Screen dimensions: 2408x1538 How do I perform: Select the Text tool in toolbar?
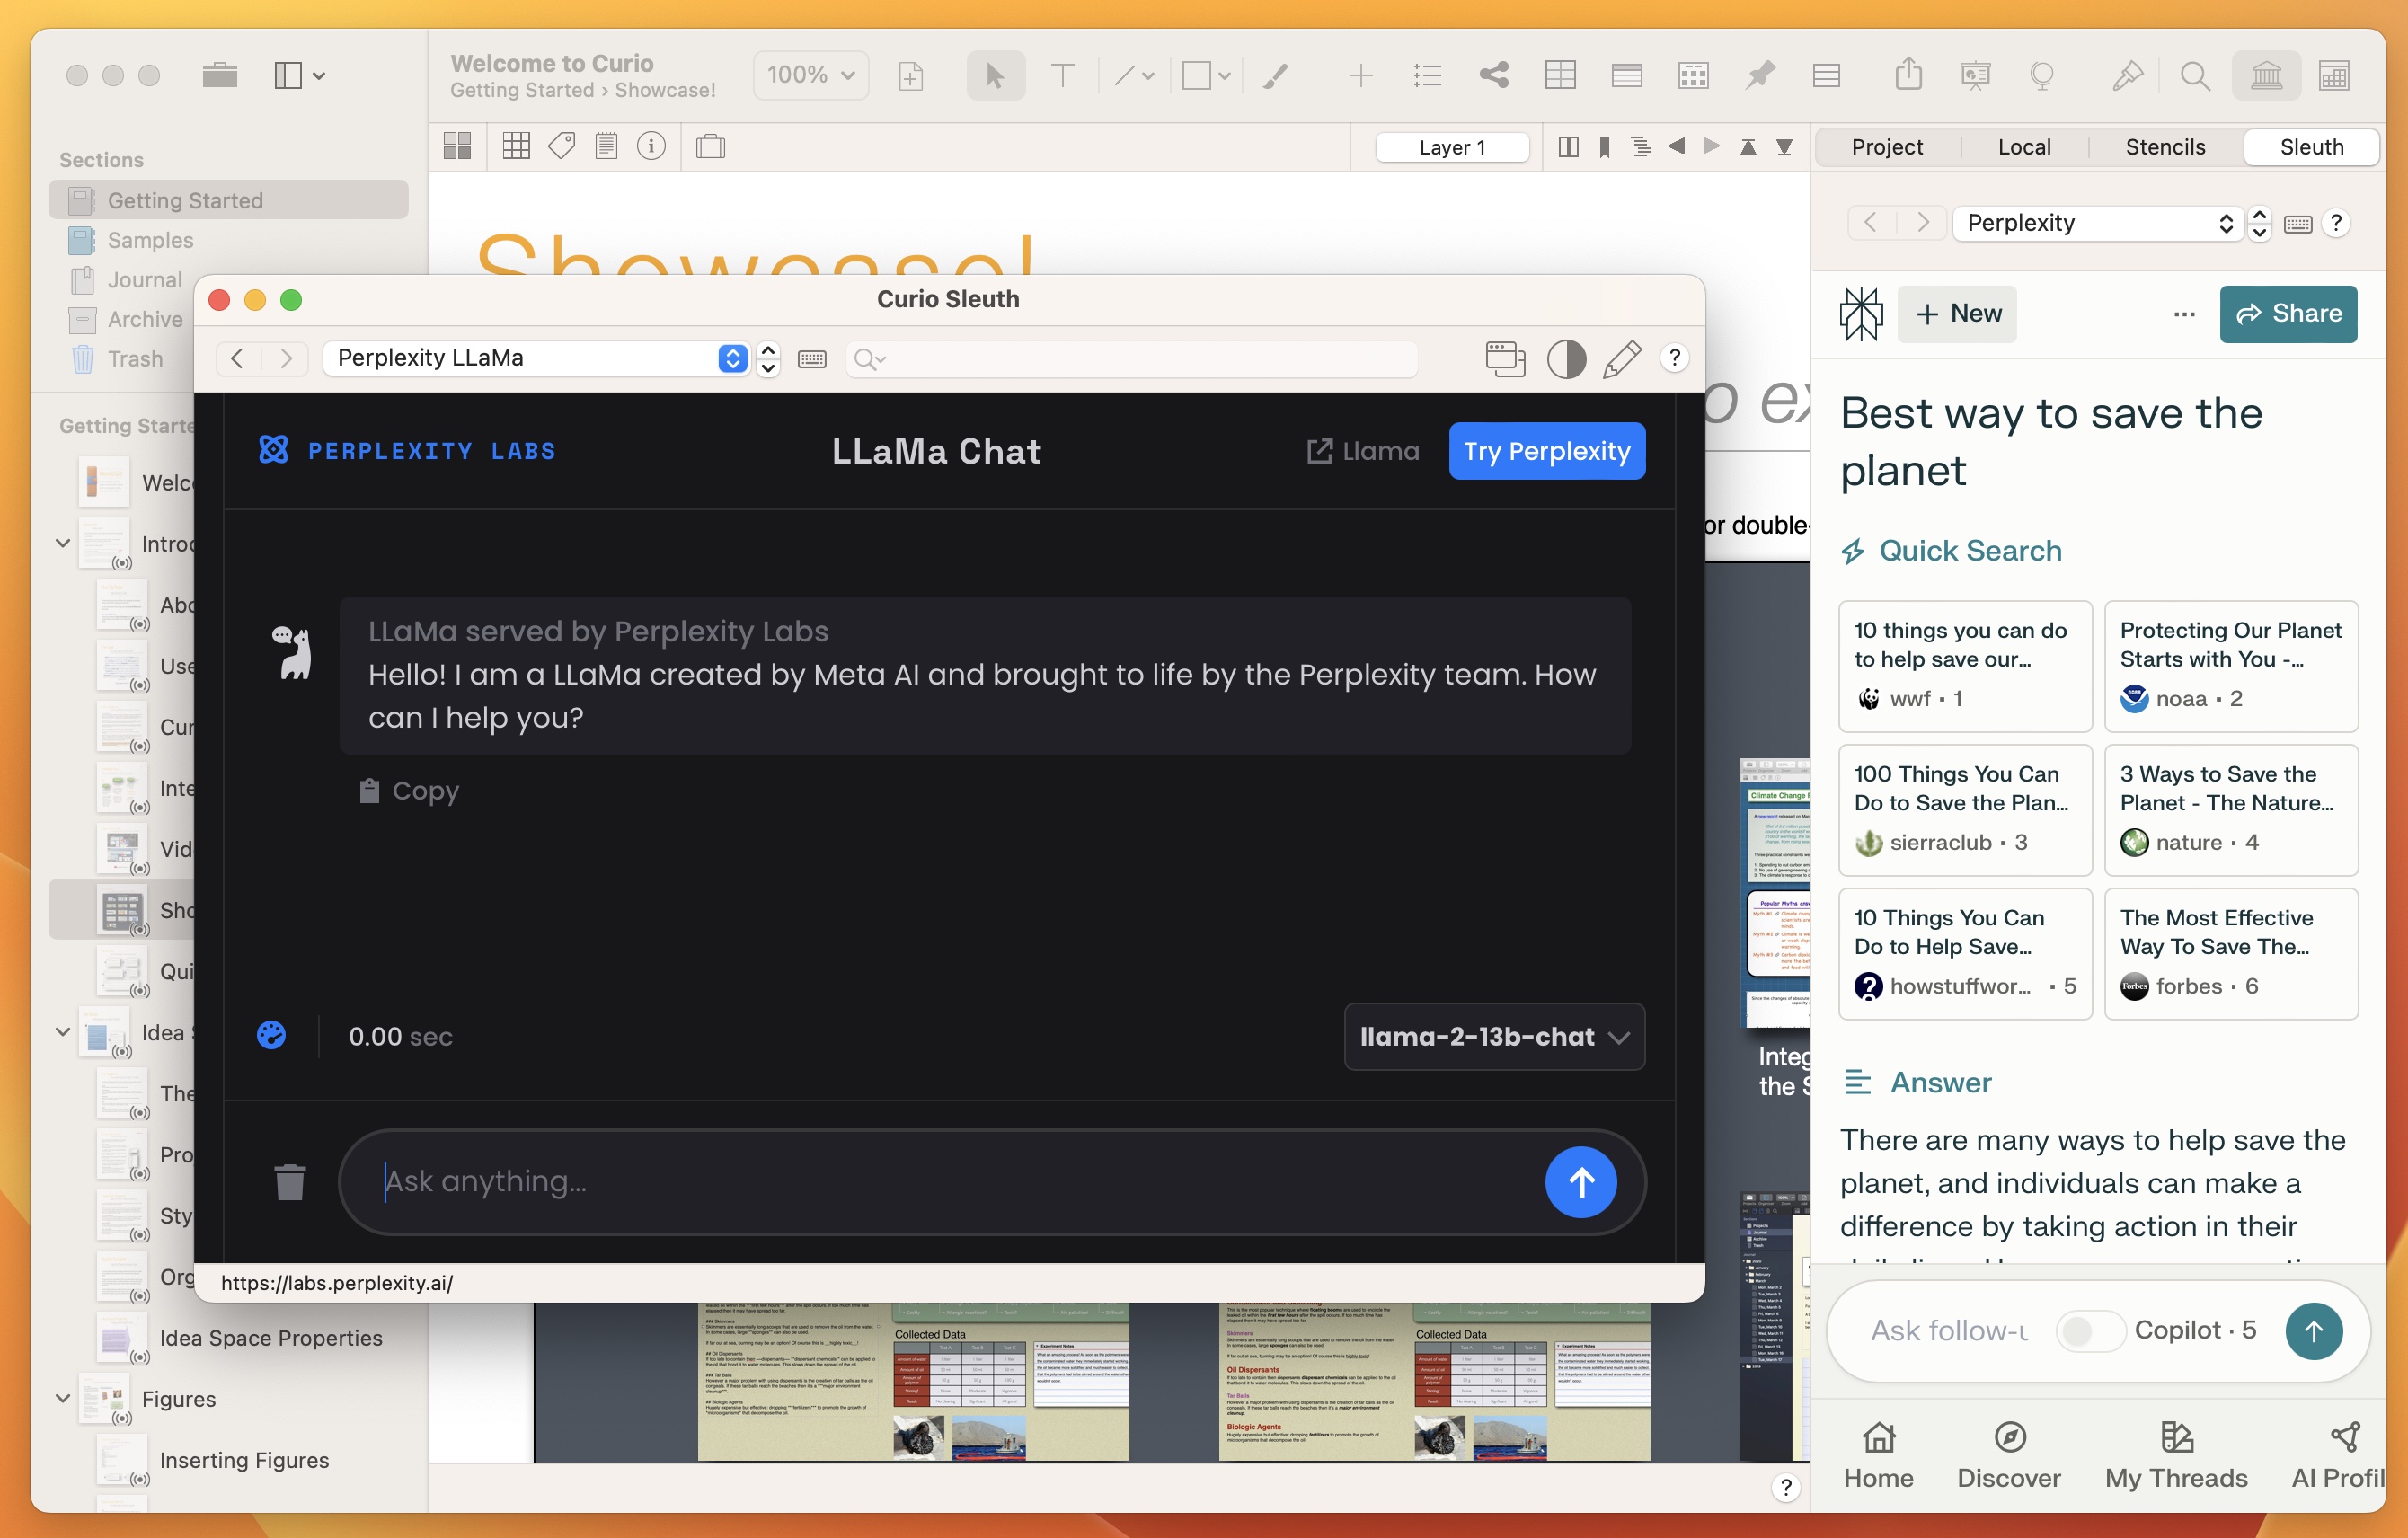[1062, 75]
